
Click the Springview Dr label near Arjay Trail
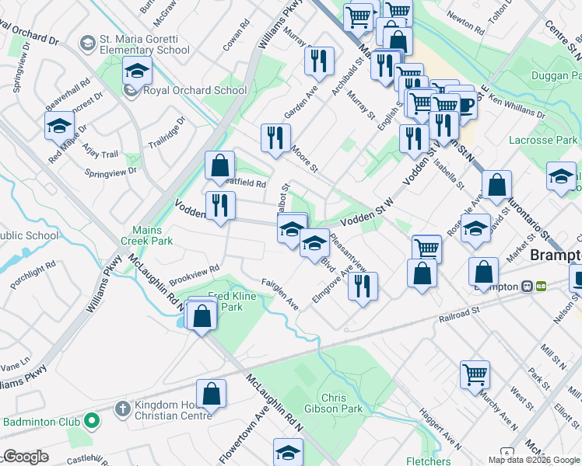tap(110, 172)
